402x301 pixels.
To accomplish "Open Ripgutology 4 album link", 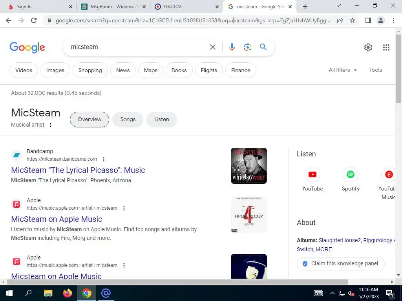I will coord(379,240).
